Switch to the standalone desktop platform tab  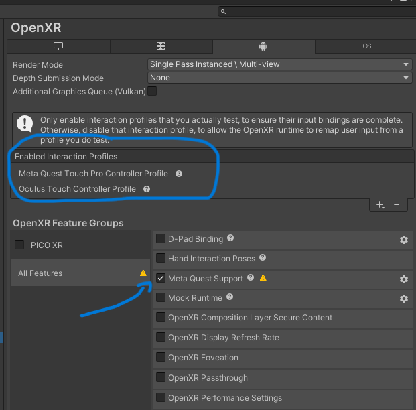click(x=58, y=46)
